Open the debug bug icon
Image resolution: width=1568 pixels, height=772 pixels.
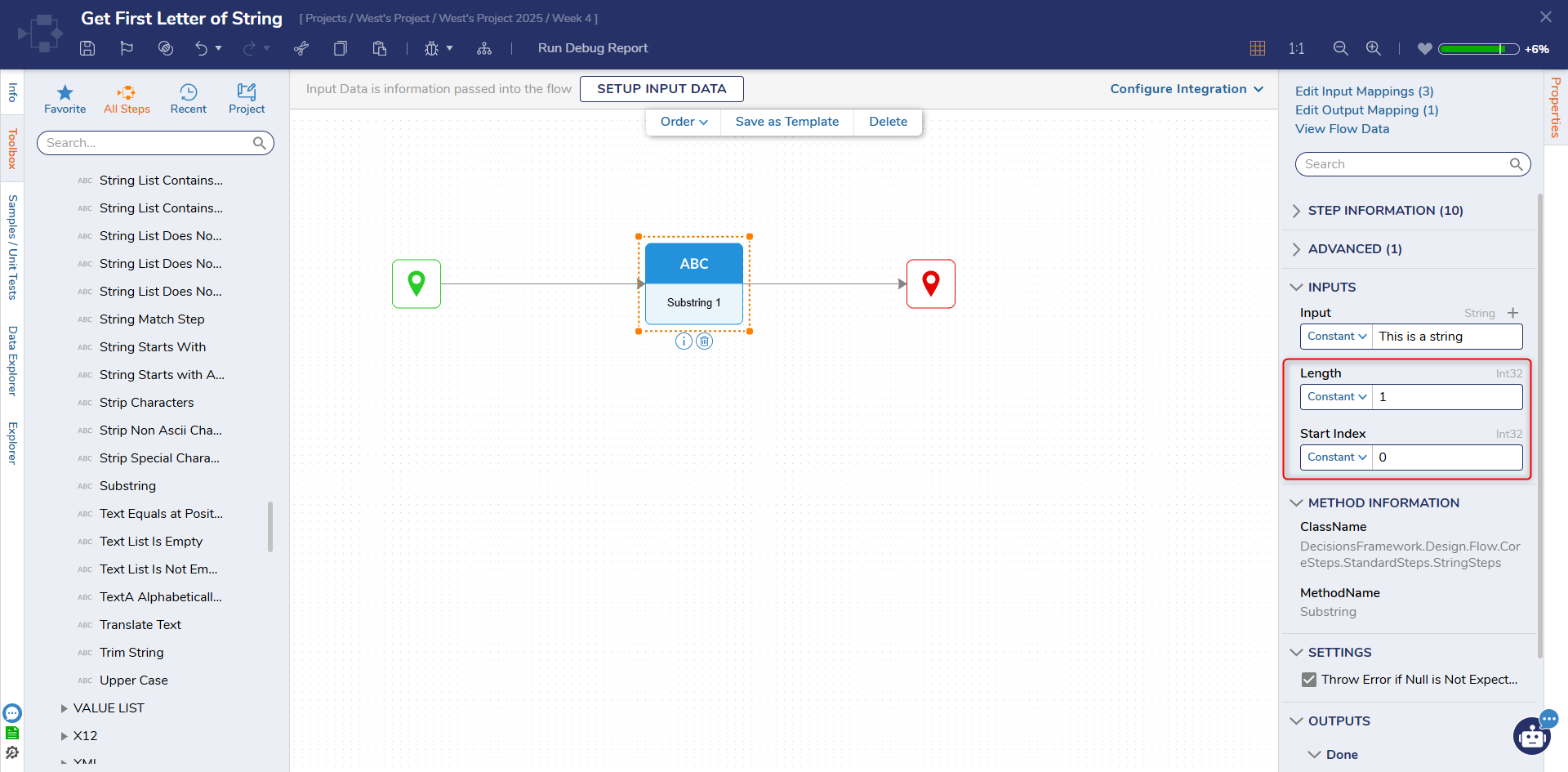(431, 48)
